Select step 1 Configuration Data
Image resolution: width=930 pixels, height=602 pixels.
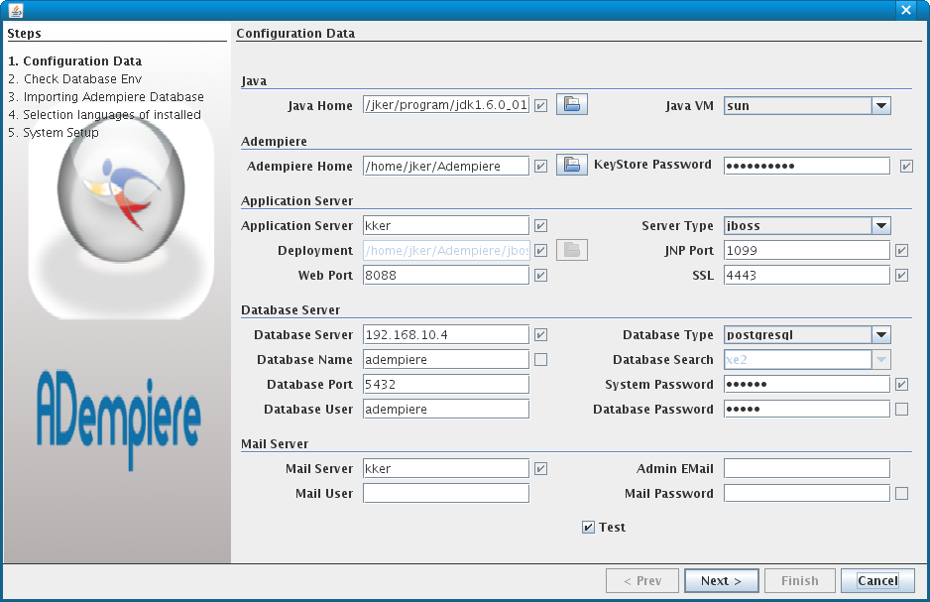pyautogui.click(x=74, y=61)
